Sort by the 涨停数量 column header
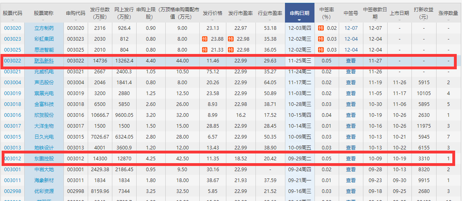This screenshot has height=201, width=462. tap(448, 14)
